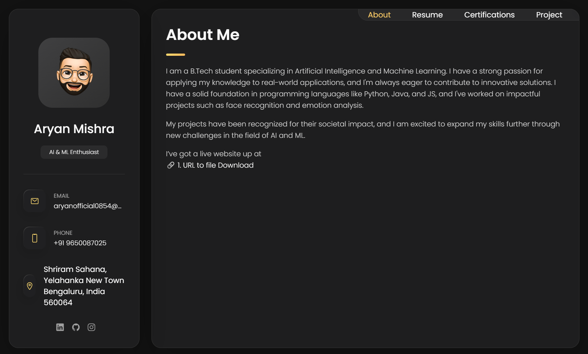Open the Certifications tab
Viewport: 588px width, 354px height.
pyautogui.click(x=489, y=15)
